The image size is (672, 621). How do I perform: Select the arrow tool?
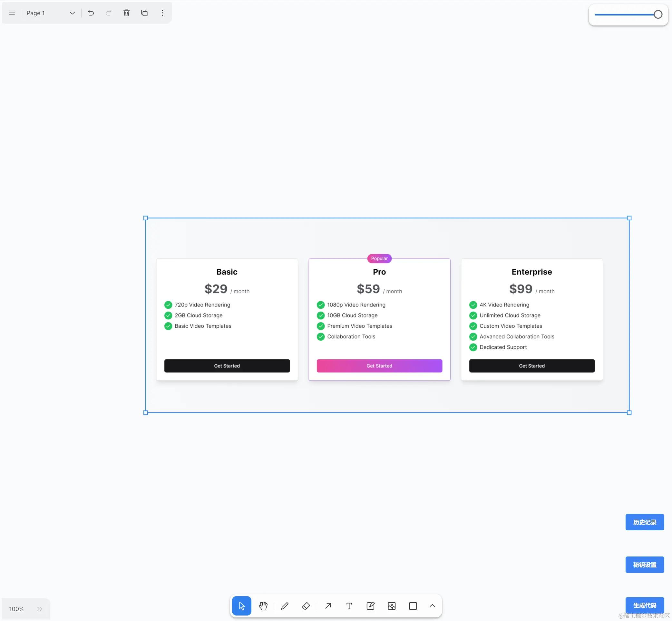pyautogui.click(x=328, y=606)
